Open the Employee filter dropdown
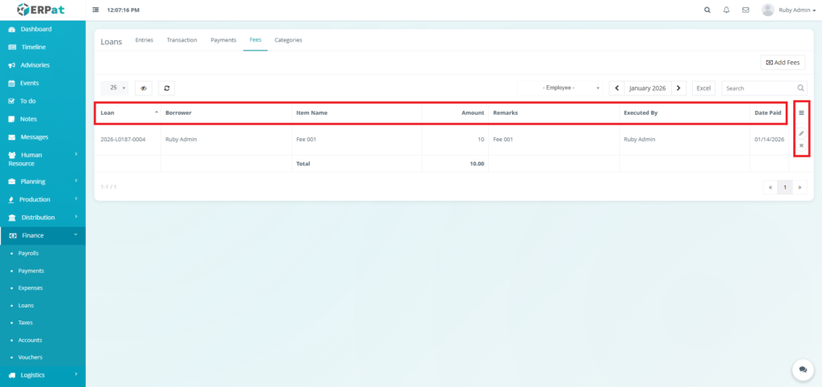Image resolution: width=822 pixels, height=387 pixels. (x=561, y=88)
